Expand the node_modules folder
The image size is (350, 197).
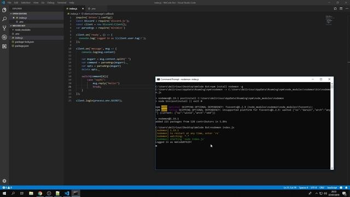(x=22, y=30)
